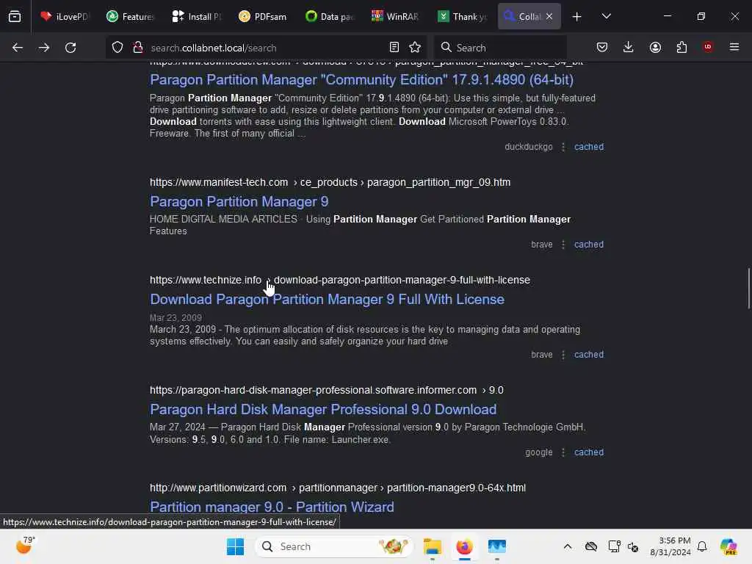752x564 pixels.
Task: View site security lock information
Action: click(138, 48)
